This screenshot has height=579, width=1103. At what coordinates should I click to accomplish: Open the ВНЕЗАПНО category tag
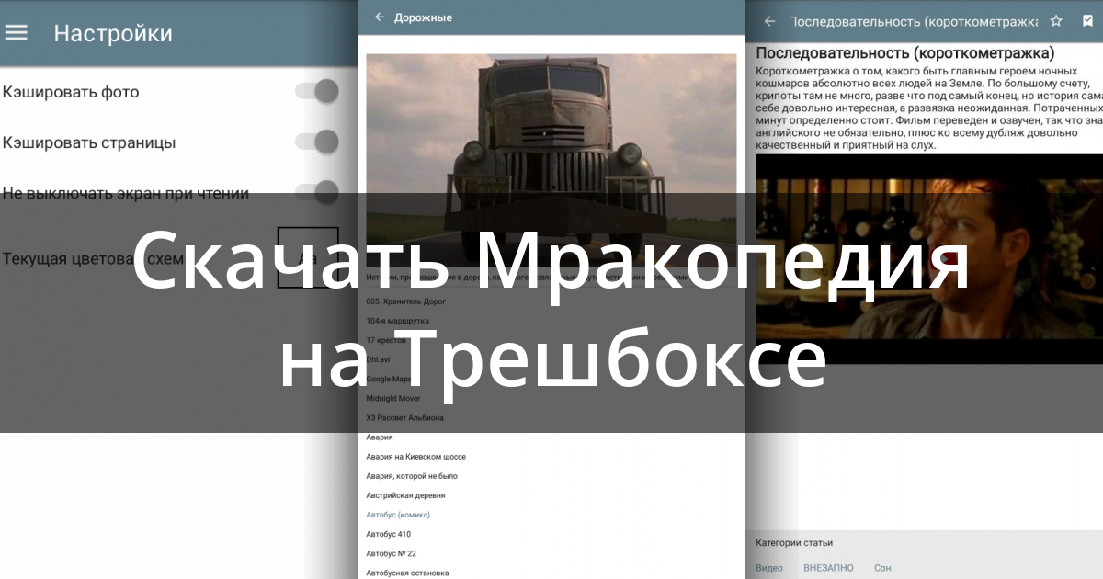pos(828,568)
